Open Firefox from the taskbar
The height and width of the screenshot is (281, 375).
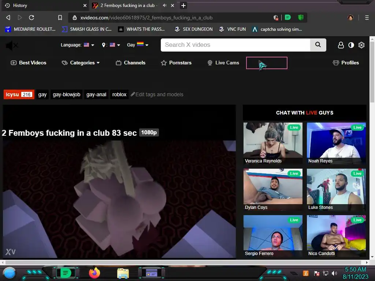tap(94, 273)
